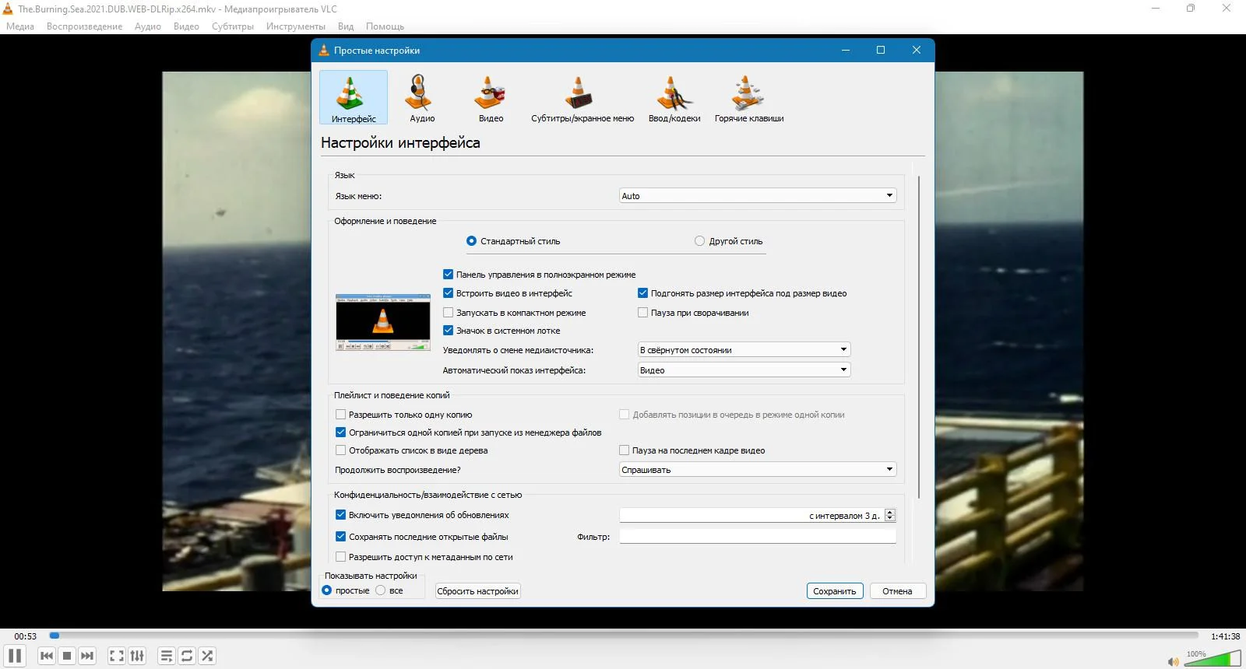The height and width of the screenshot is (669, 1246).
Task: Open the Инструменты menu
Action: tap(295, 26)
